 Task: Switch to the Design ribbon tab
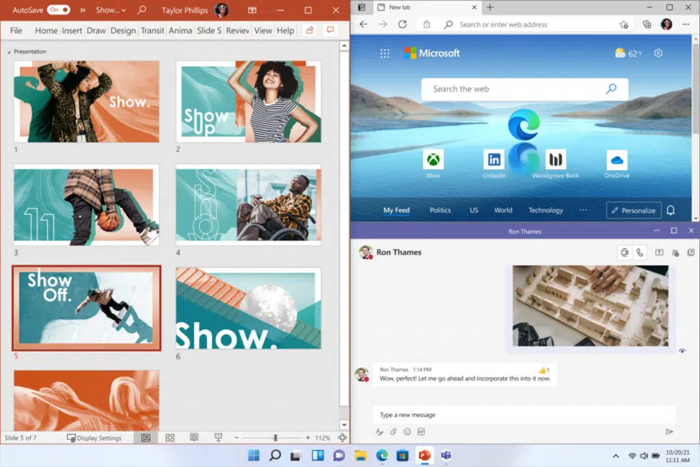(x=123, y=30)
